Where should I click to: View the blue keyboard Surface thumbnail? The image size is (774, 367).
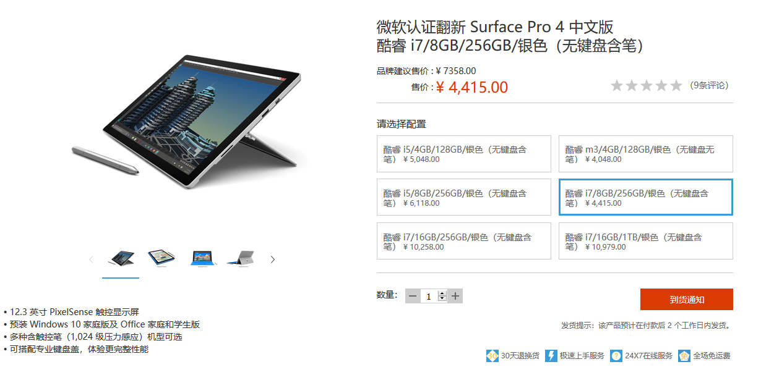coord(202,258)
